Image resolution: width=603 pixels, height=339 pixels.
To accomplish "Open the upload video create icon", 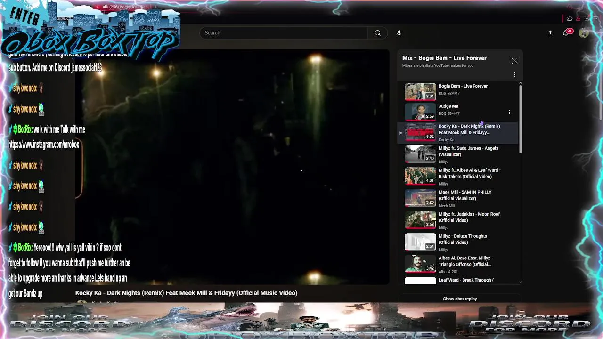I will [550, 33].
